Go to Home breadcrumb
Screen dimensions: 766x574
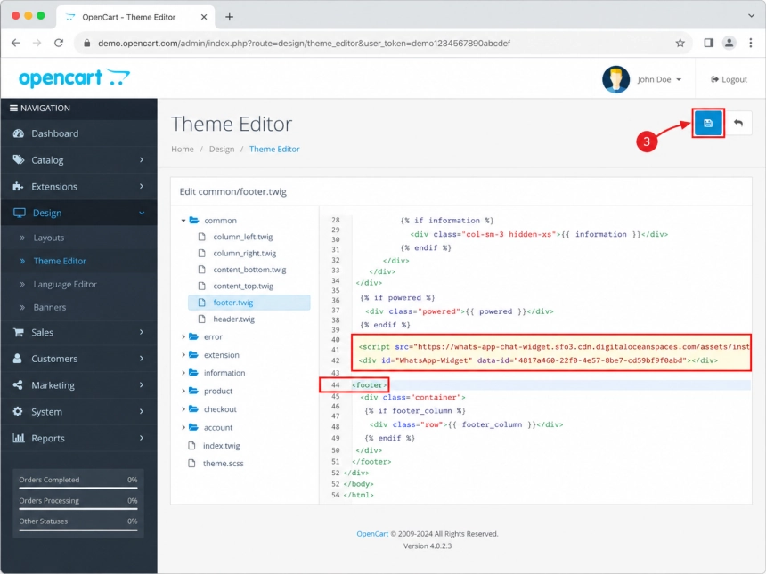pyautogui.click(x=183, y=149)
